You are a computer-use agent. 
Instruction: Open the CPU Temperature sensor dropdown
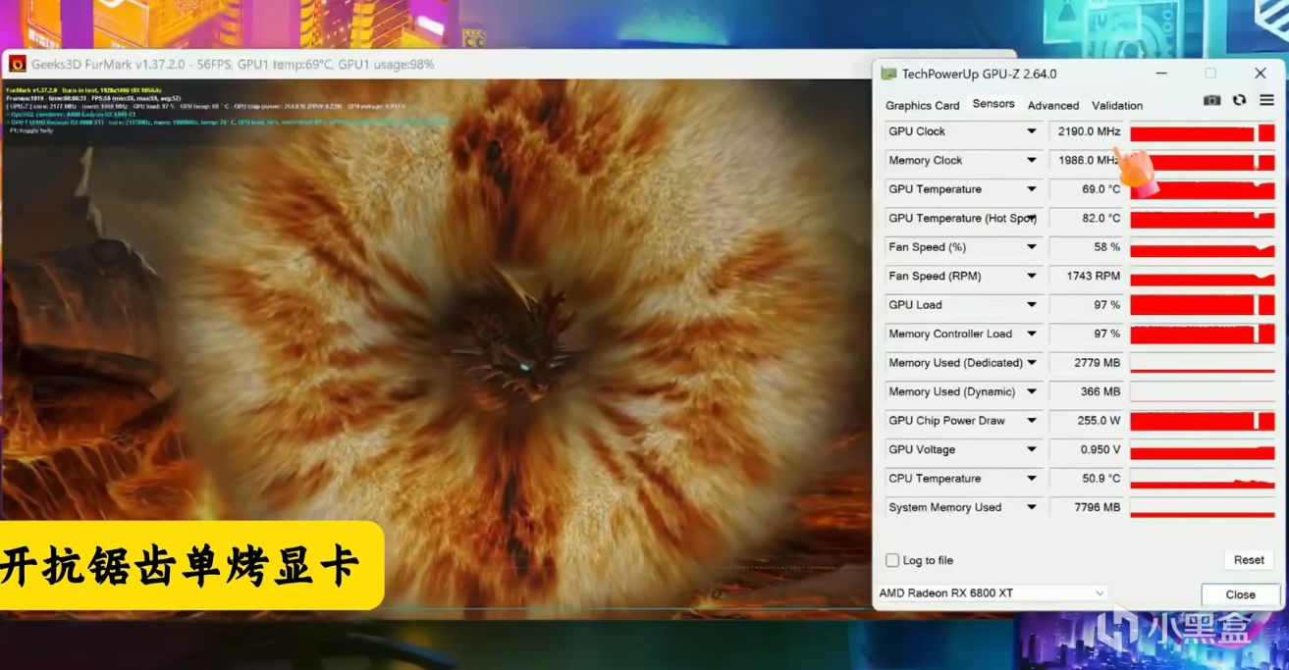pyautogui.click(x=1032, y=479)
